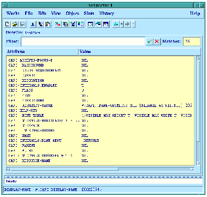The image size is (207, 197).
Task: Go back with the cyan left arrow
Action: [116, 24]
